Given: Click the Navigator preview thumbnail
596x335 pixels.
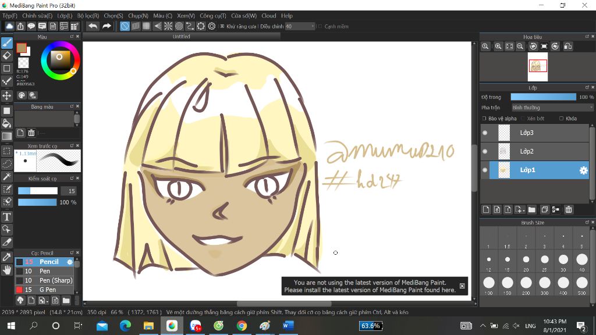Looking at the screenshot, I should coord(538,66).
